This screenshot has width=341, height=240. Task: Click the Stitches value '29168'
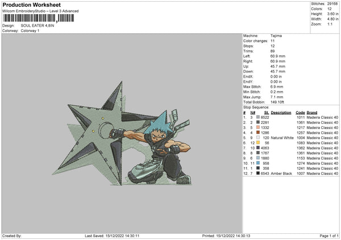[332, 4]
